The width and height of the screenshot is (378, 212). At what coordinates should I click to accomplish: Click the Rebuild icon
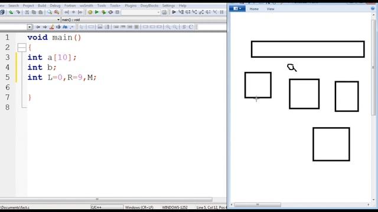click(110, 12)
